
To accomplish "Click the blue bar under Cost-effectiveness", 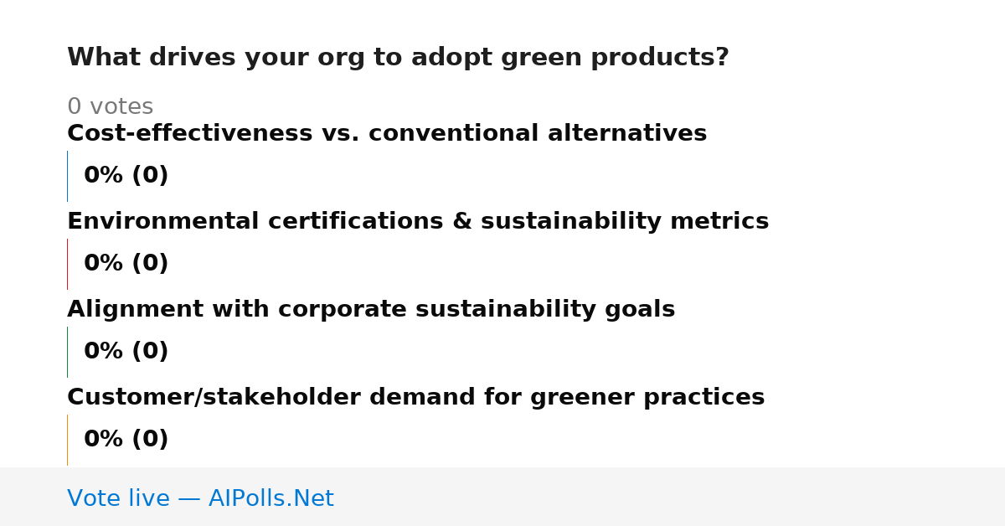I will coord(67,176).
